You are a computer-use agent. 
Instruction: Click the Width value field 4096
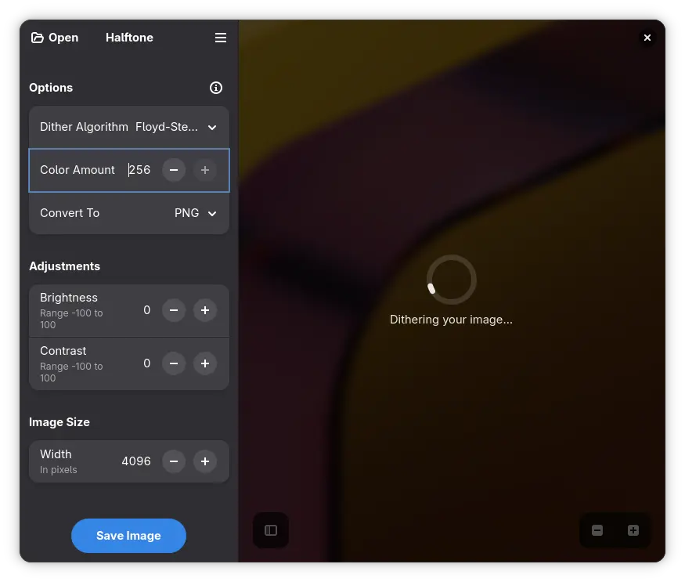coord(136,461)
